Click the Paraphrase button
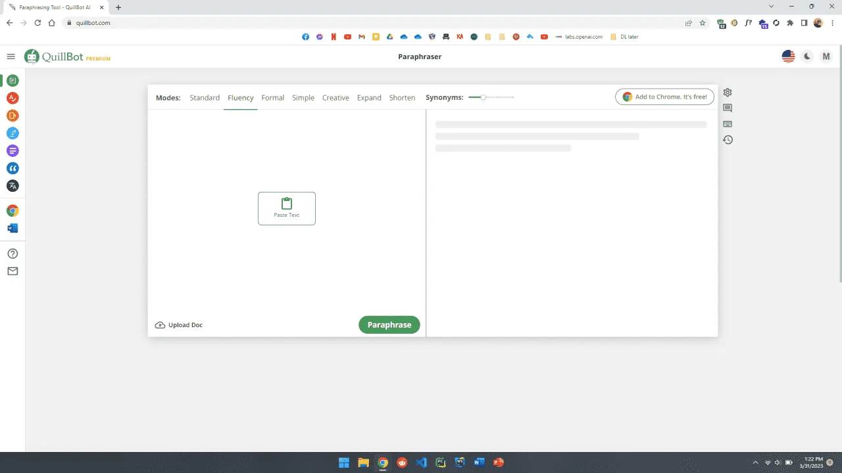This screenshot has height=473, width=842. coord(389,325)
